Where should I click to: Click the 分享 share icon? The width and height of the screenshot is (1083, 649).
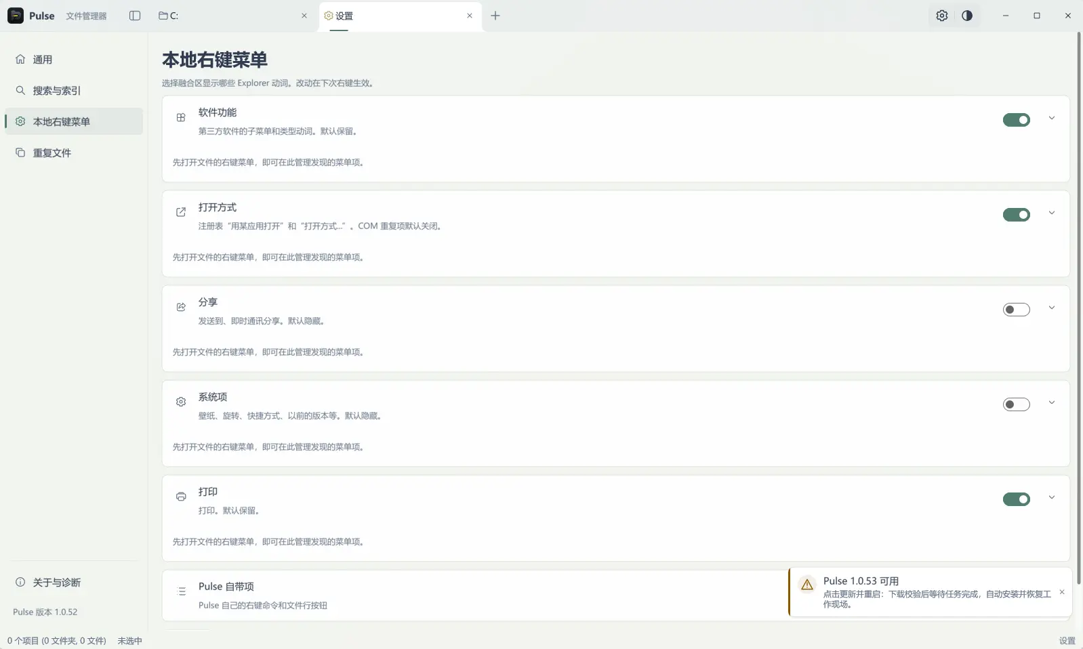point(181,307)
